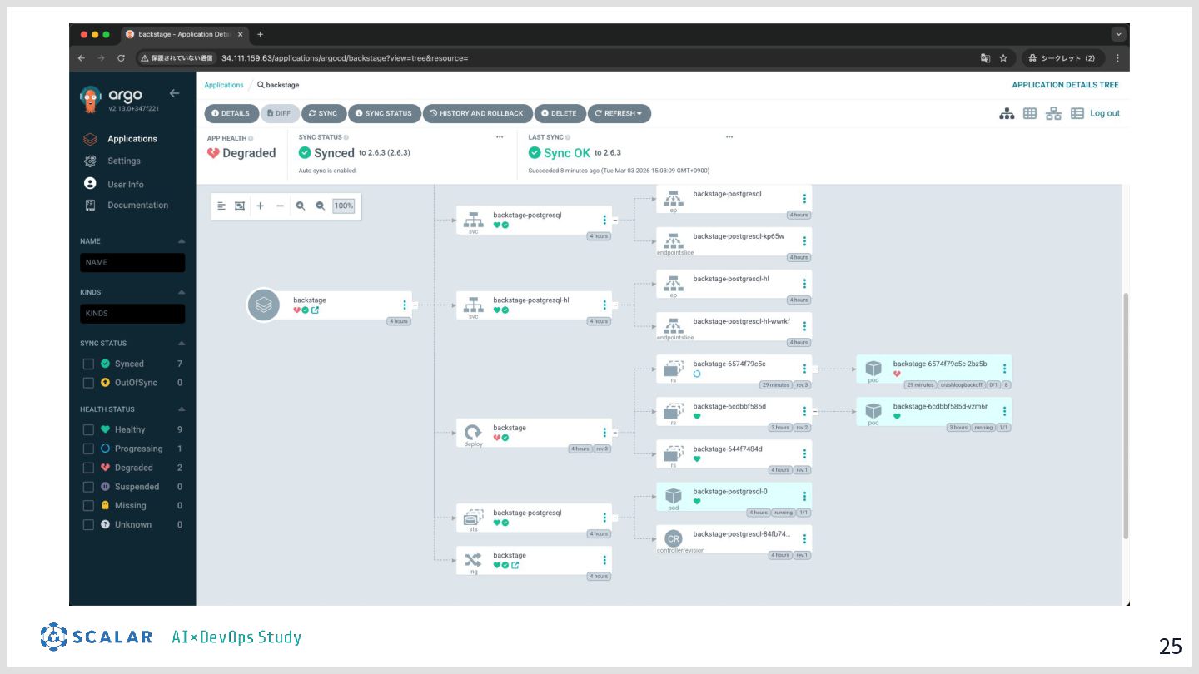Enable the OutOfSync filter checkbox
The height and width of the screenshot is (674, 1199).
click(x=88, y=383)
